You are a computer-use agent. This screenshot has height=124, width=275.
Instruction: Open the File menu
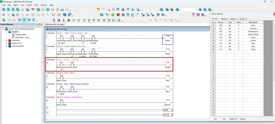pyautogui.click(x=4, y=5)
